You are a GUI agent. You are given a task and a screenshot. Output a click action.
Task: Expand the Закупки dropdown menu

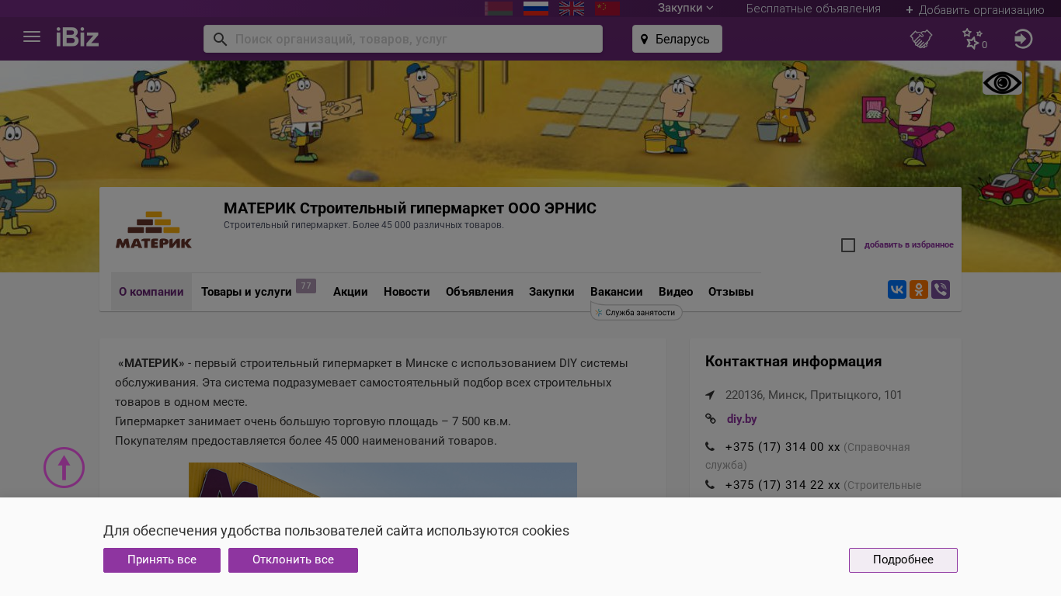coord(685,8)
